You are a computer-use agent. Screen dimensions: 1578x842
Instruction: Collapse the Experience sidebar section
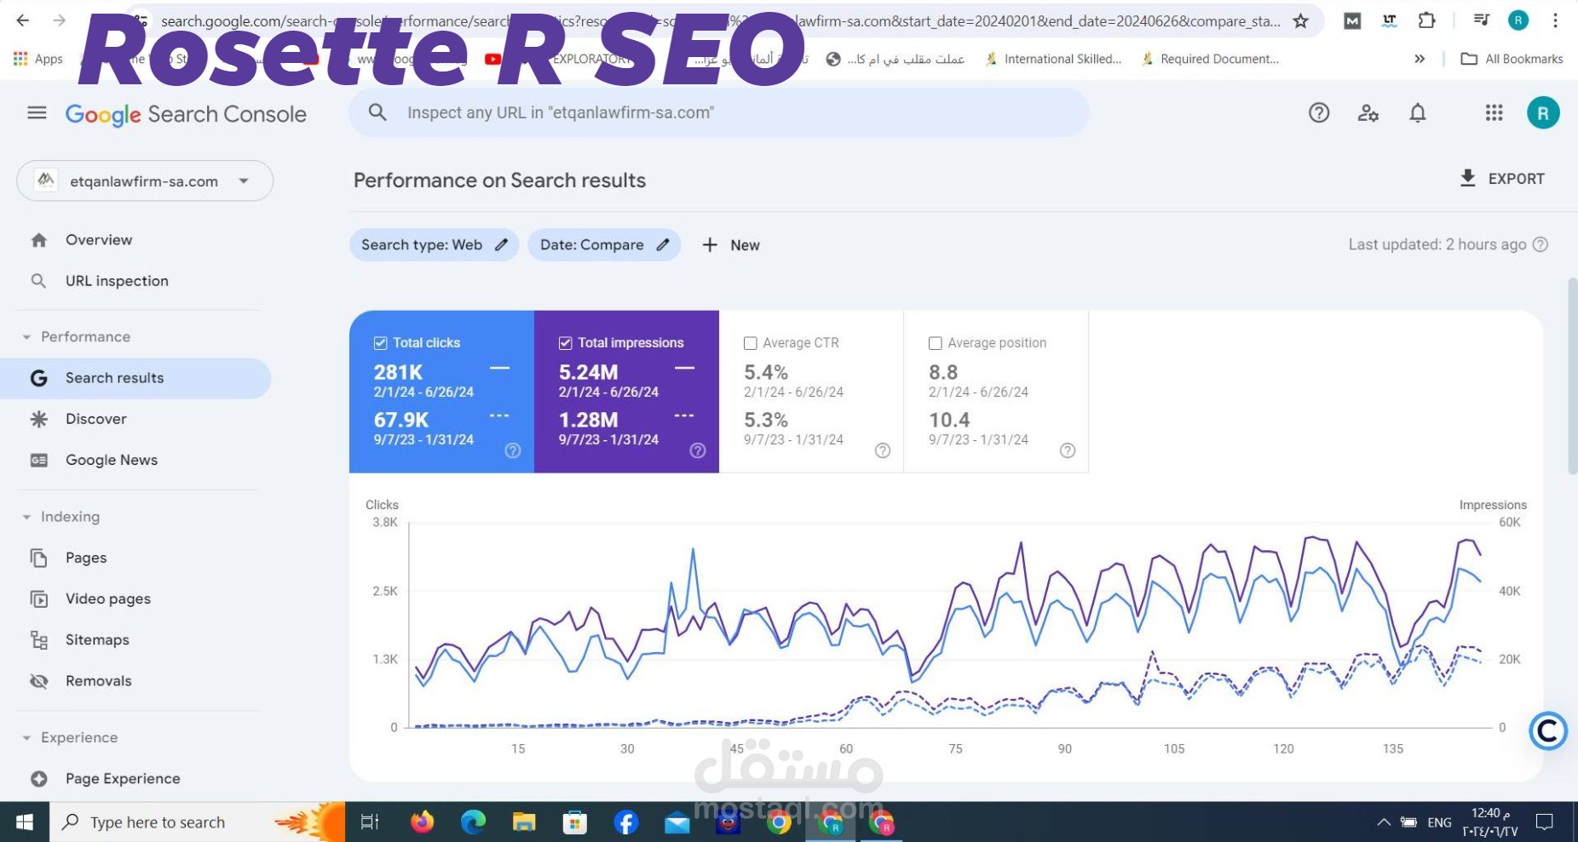[x=26, y=737]
